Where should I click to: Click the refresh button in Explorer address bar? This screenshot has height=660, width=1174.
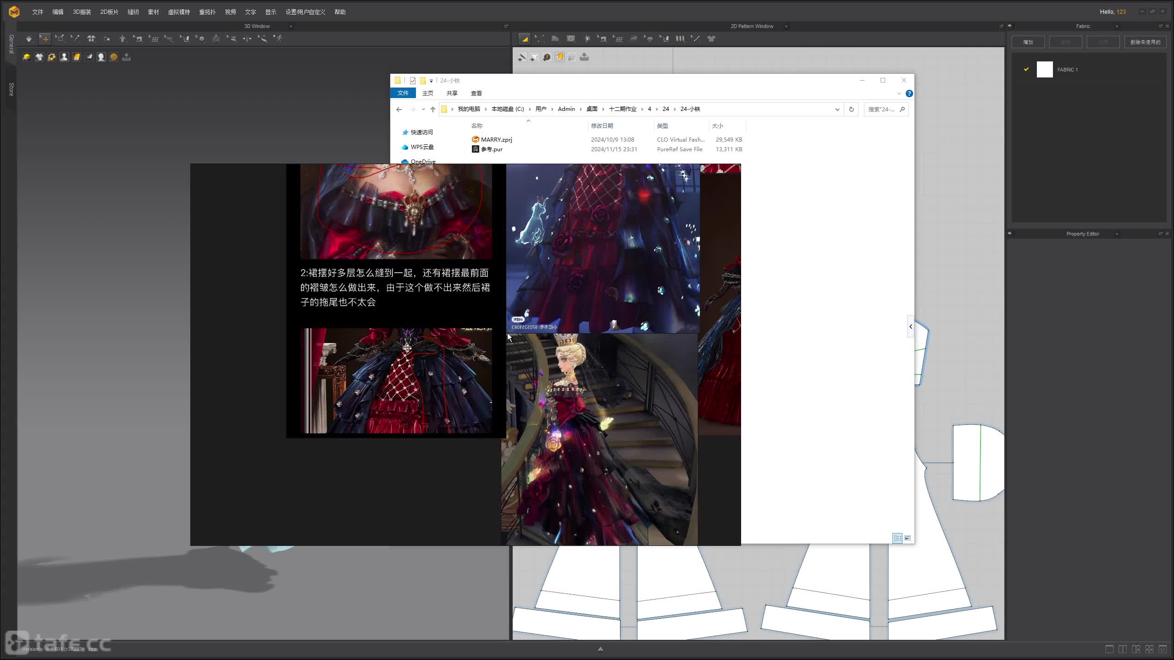click(851, 109)
